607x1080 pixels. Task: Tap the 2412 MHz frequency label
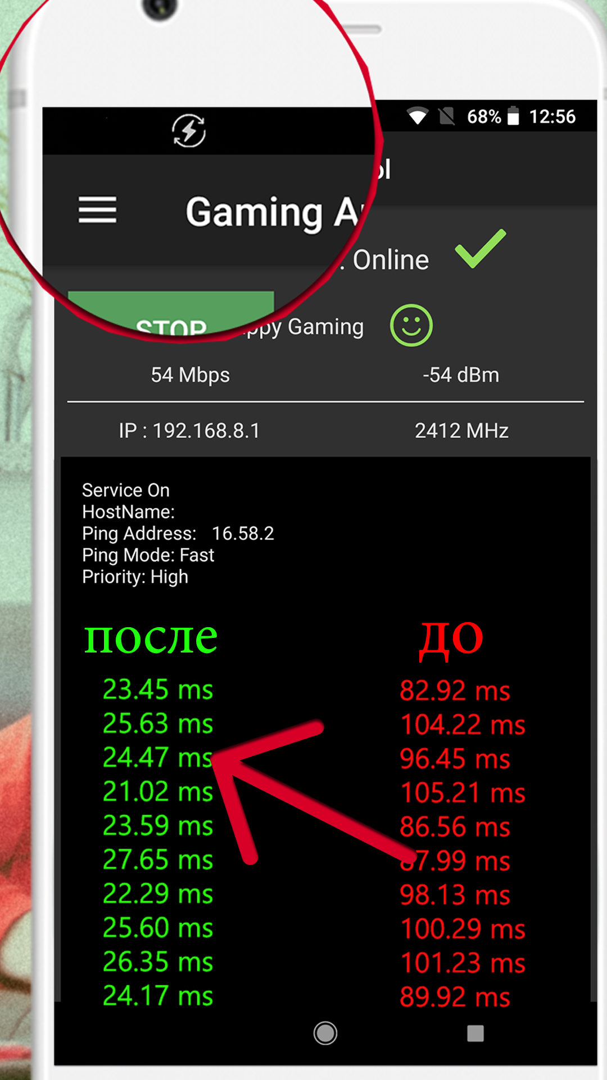pyautogui.click(x=461, y=431)
